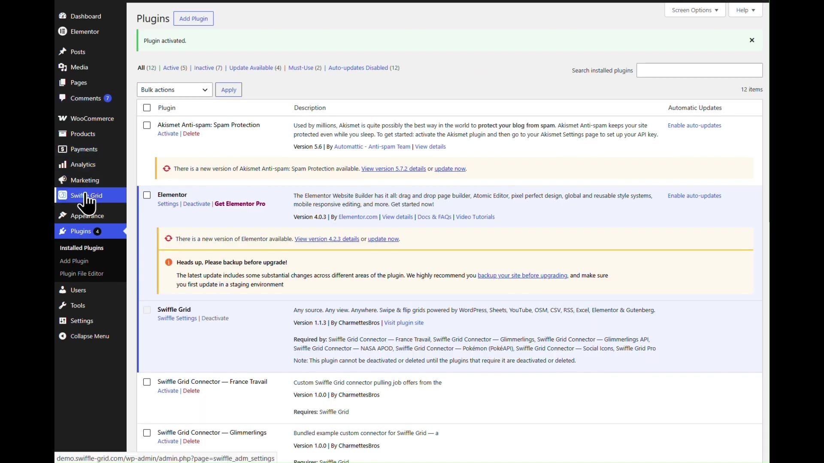824x463 pixels.
Task: Check Swiffle Grid Connector Glimmerlings checkbox
Action: [147, 433]
